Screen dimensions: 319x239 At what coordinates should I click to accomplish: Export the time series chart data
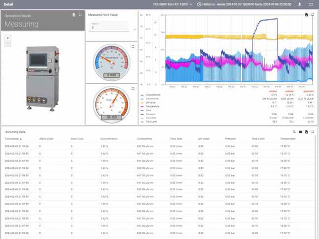(x=306, y=15)
